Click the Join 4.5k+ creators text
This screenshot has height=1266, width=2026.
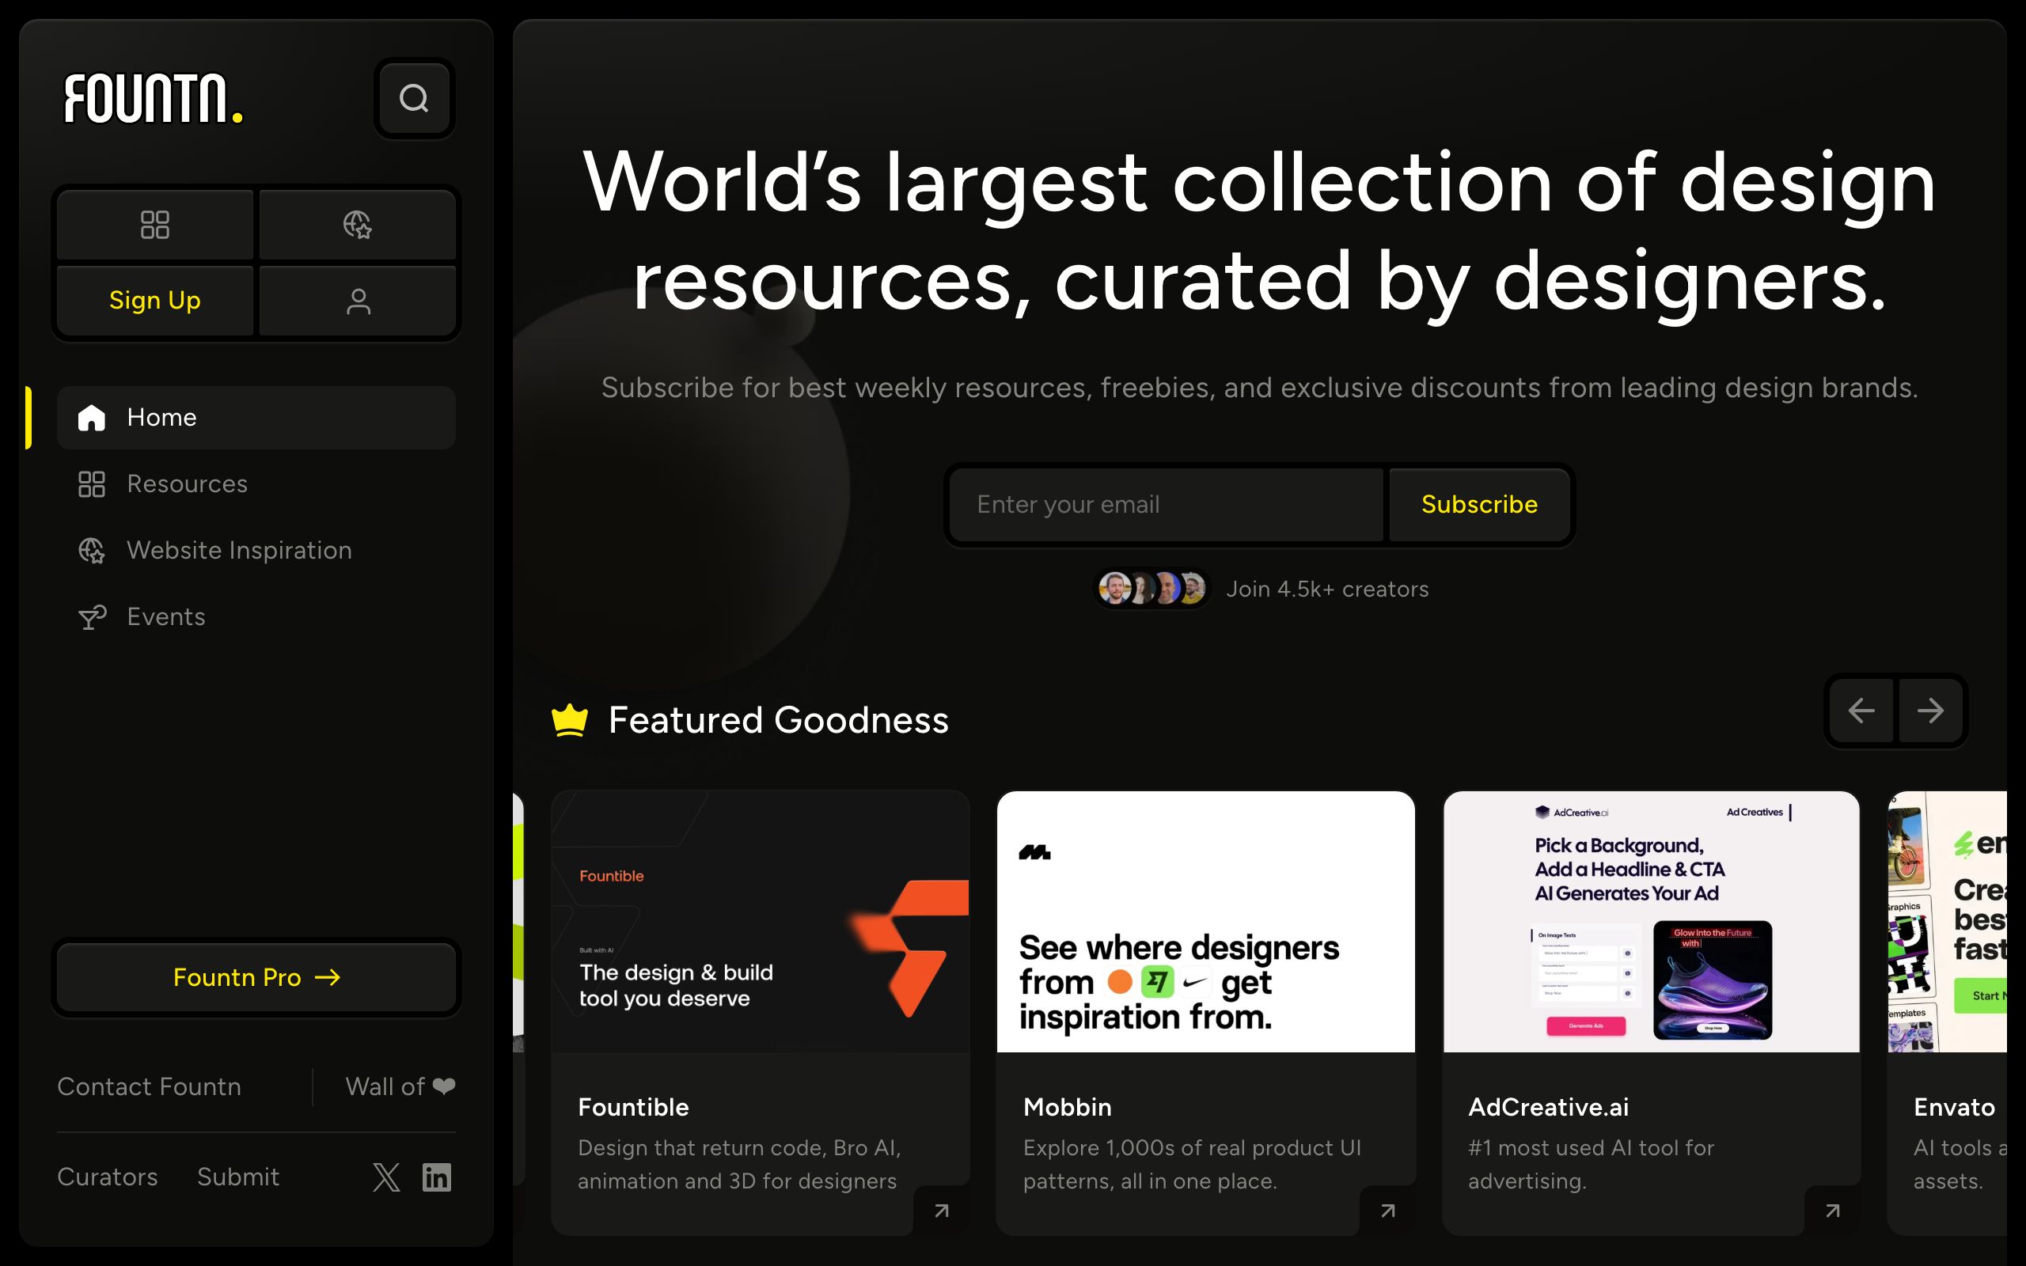1328,589
